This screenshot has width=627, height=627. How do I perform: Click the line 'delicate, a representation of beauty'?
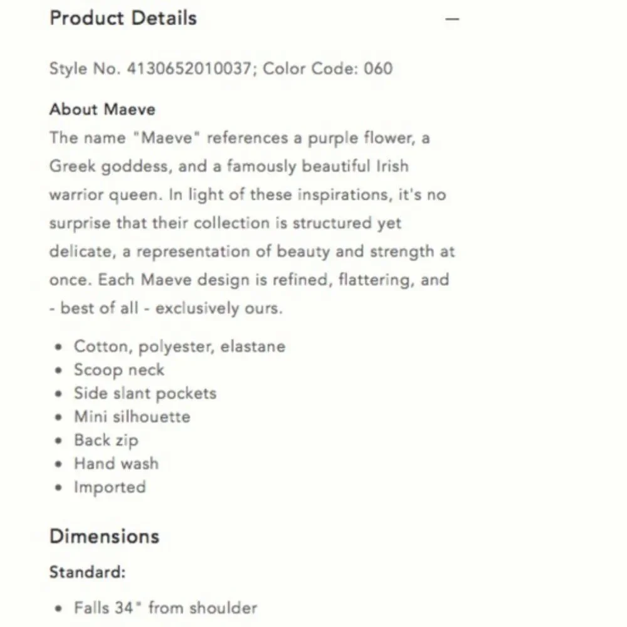click(x=252, y=251)
